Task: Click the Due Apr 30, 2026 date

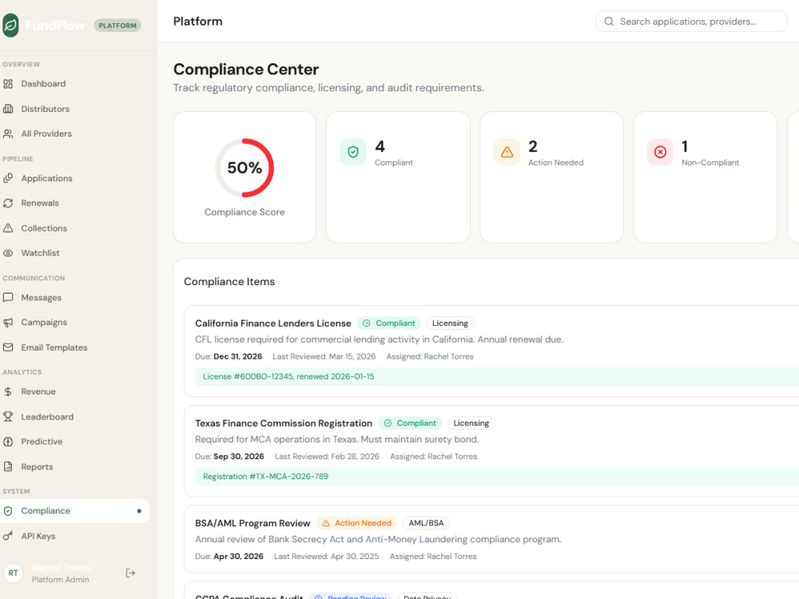Action: [x=229, y=556]
